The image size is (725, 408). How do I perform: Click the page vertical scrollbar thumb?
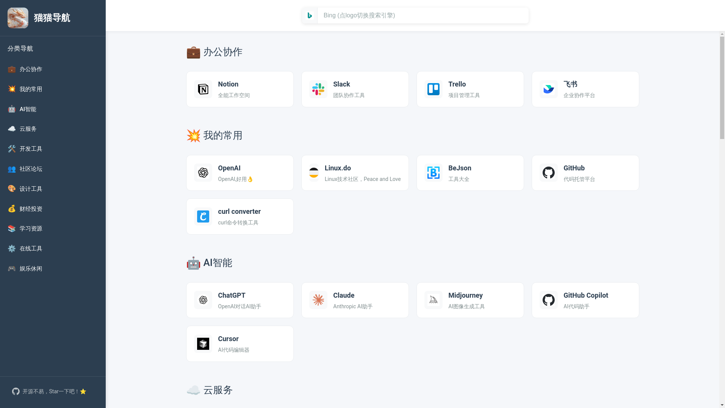coord(722,88)
